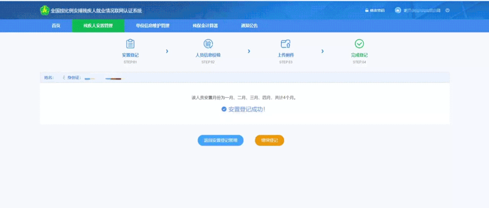Screen dimensions: 489x208
Task: Click the user avatar icon in header
Action: click(x=398, y=10)
